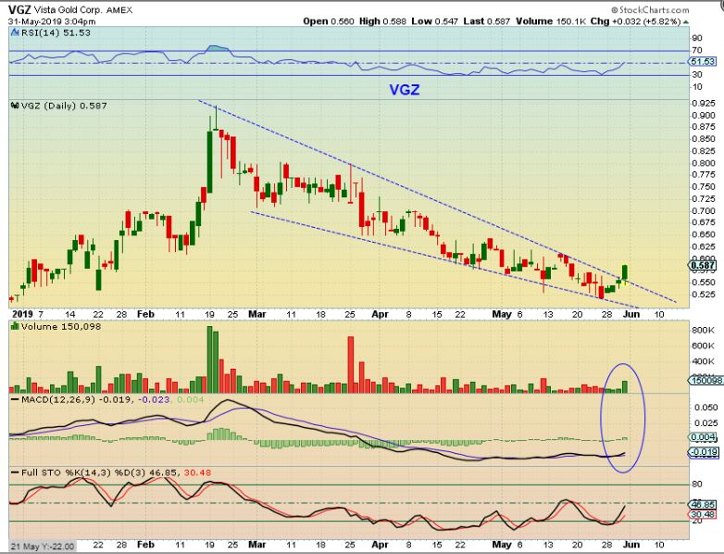Click the 46.85 stochastic %K axis tag
Image resolution: width=724 pixels, height=554 pixels.
click(x=703, y=505)
